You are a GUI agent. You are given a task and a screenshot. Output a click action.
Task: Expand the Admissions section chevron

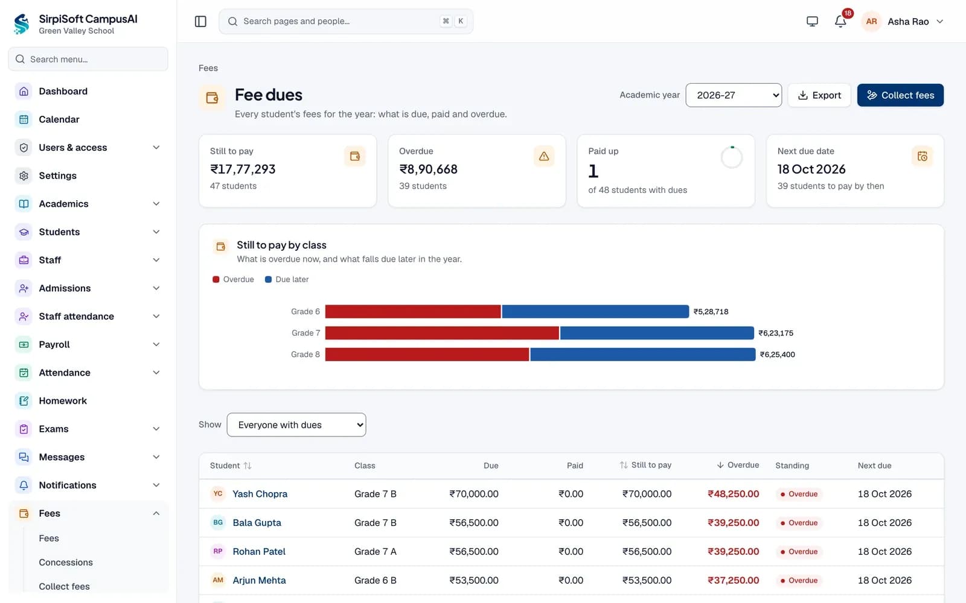coord(156,288)
